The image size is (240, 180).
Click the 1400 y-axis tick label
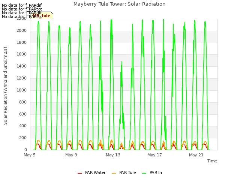22,66
